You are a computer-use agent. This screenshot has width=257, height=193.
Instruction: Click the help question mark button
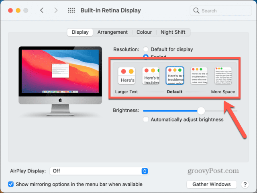click(x=245, y=184)
